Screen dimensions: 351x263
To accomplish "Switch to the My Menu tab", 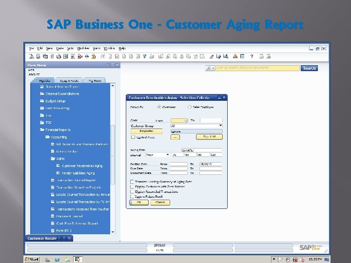I will click(95, 81).
